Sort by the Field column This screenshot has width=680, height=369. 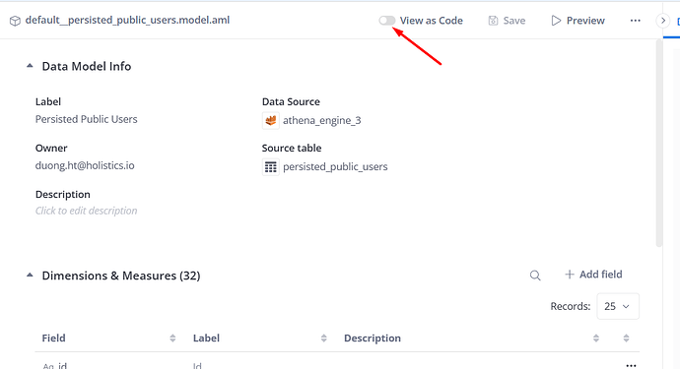[x=172, y=338]
